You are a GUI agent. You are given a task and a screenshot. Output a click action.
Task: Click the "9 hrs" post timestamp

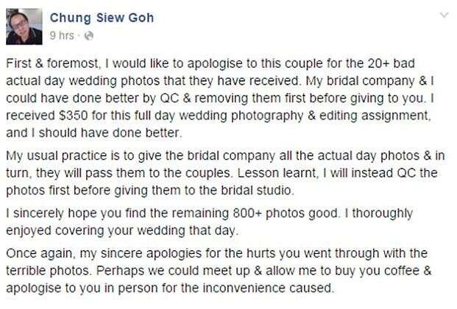point(61,33)
